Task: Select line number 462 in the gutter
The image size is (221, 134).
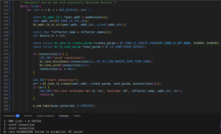Action: 6,84
